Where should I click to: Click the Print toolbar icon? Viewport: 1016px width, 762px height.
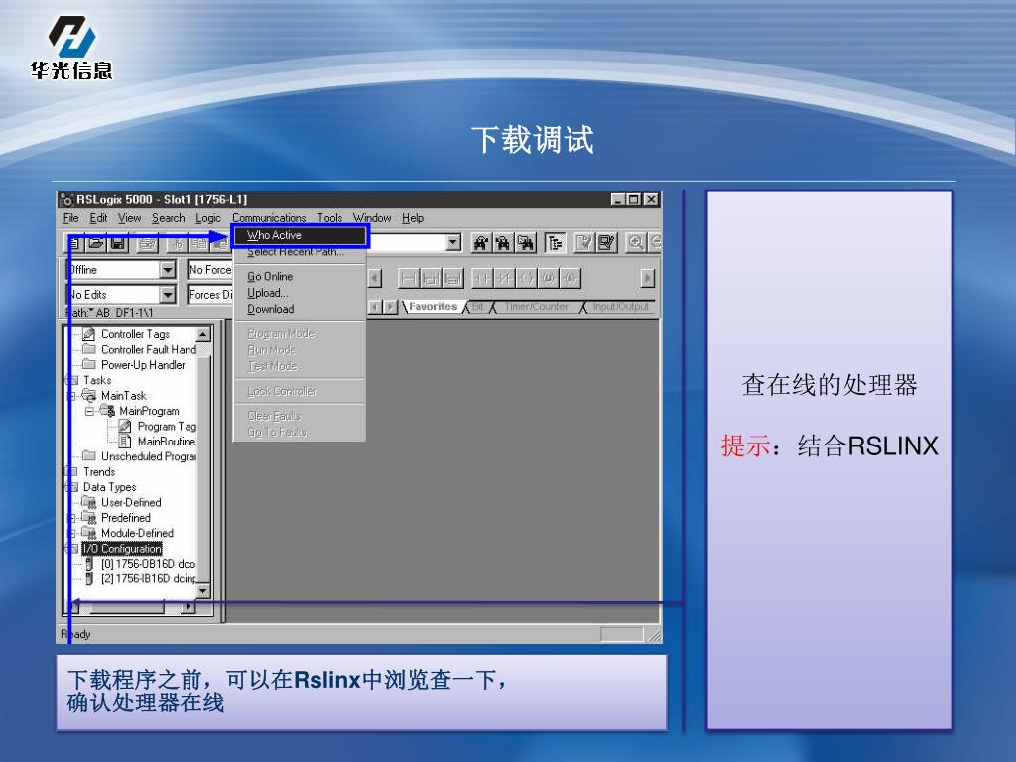147,243
